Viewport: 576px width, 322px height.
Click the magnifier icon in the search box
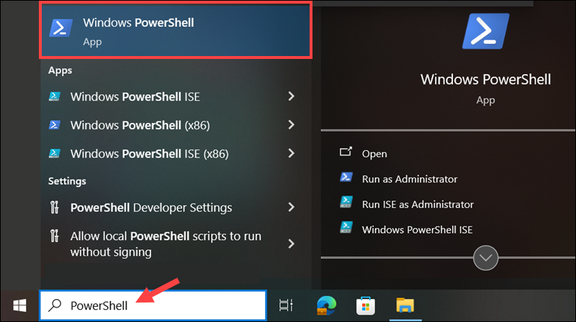pyautogui.click(x=55, y=305)
